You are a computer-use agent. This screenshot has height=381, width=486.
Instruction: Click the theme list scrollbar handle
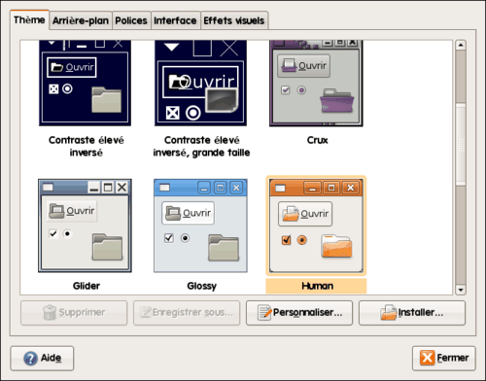(x=461, y=145)
